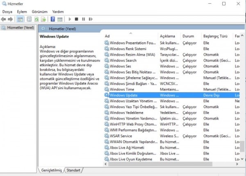Viewport: 246px width, 176px height.
Task: Open the Görünüm menu
Action: [39, 12]
